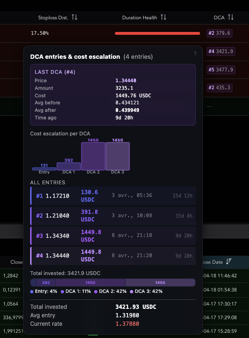Screen dimensions: 249x338
Task: Click the Cost escalation per DCA label
Action: coord(60,134)
